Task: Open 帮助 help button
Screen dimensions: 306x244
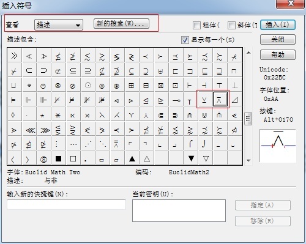Action: pos(278,54)
